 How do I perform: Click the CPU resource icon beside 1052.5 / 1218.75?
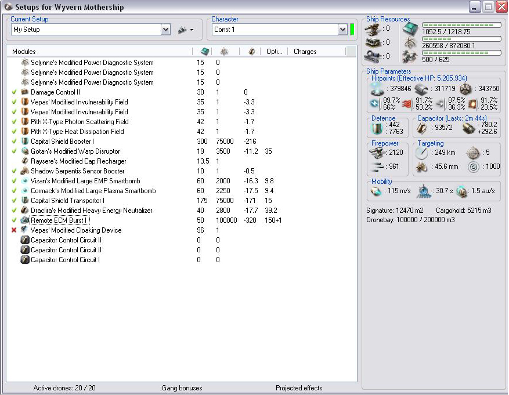[x=410, y=29]
